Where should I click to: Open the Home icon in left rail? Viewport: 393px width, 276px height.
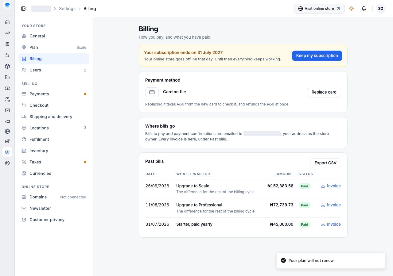pos(7,22)
